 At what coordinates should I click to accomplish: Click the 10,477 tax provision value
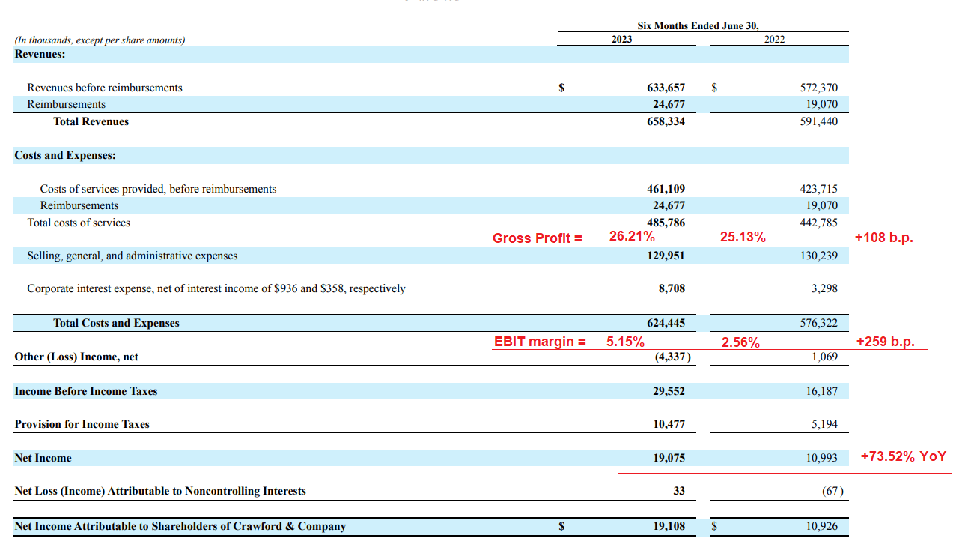[x=669, y=424]
